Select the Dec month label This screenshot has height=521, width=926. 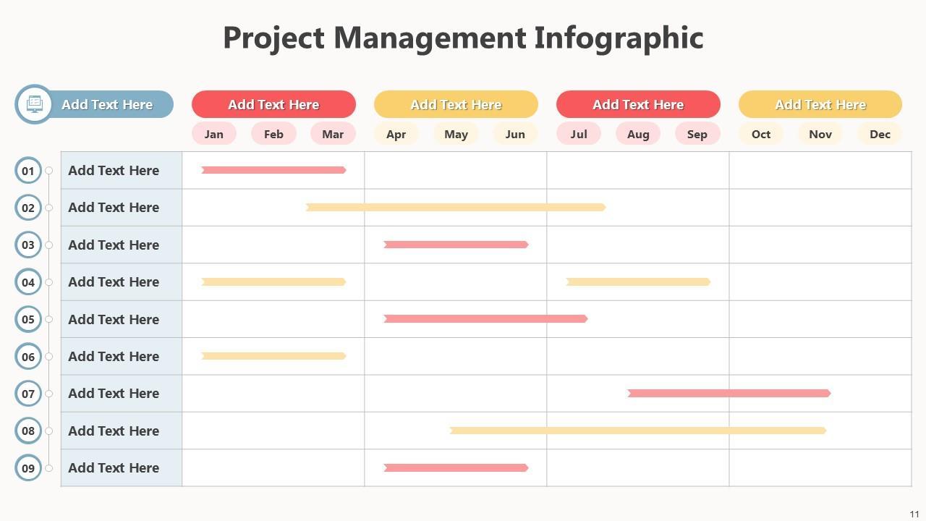880,134
